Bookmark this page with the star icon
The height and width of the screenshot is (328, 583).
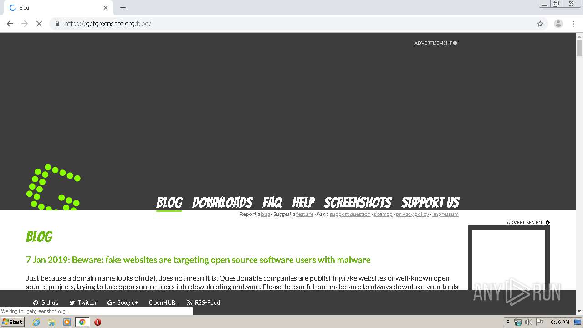[x=540, y=24]
